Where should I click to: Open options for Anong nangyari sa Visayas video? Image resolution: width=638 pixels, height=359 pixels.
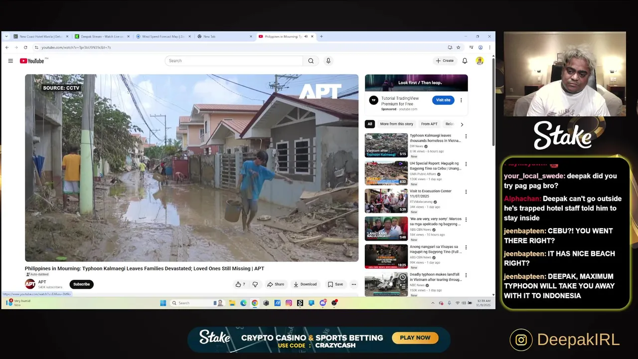tap(466, 247)
